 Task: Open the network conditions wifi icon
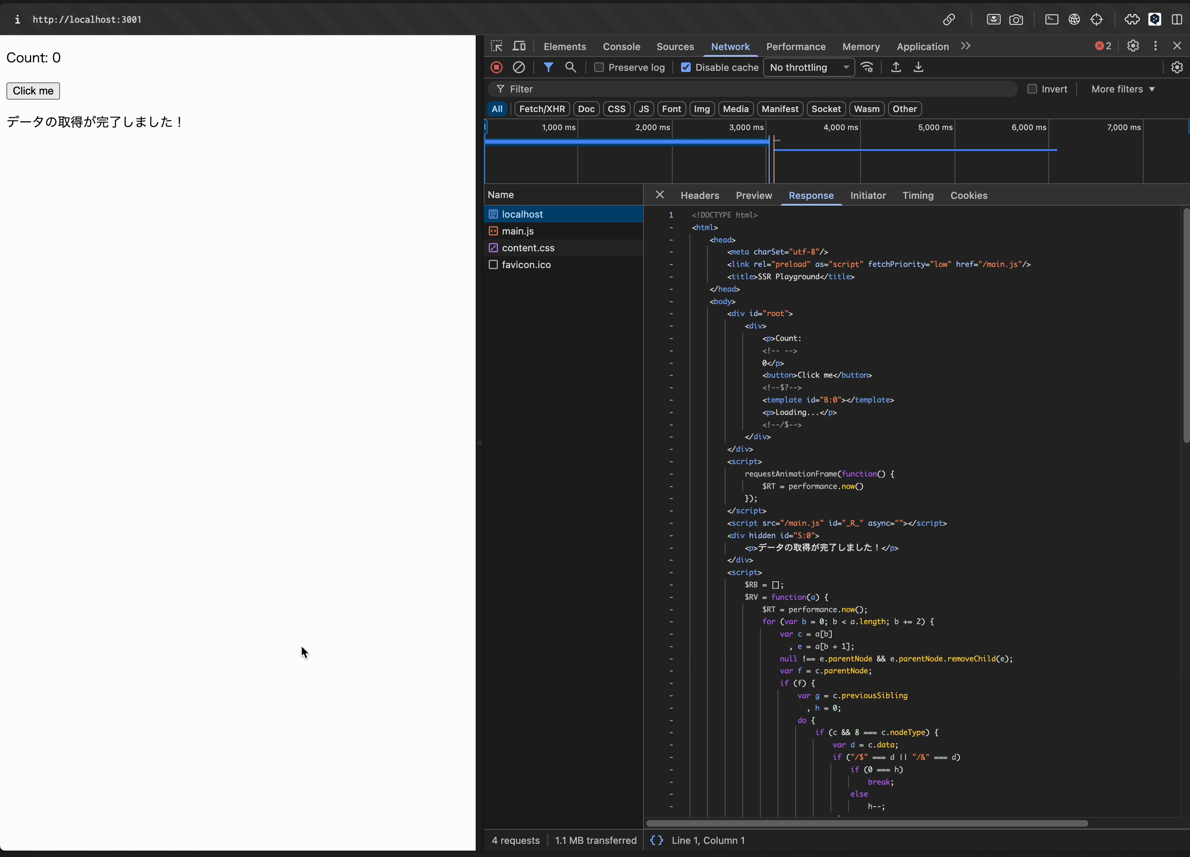coord(867,67)
